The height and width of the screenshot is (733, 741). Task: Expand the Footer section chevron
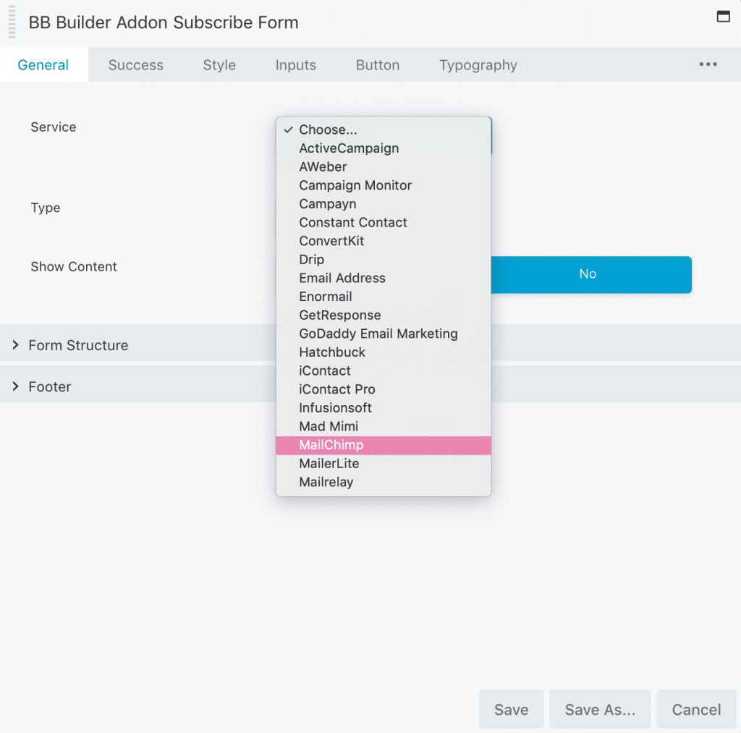click(x=16, y=386)
